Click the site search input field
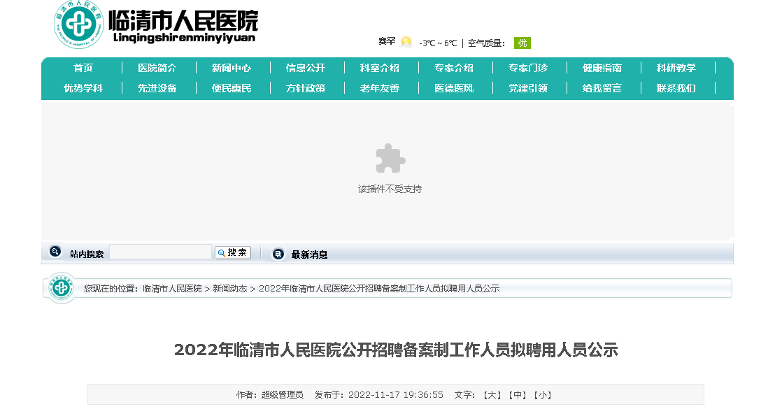 [160, 252]
